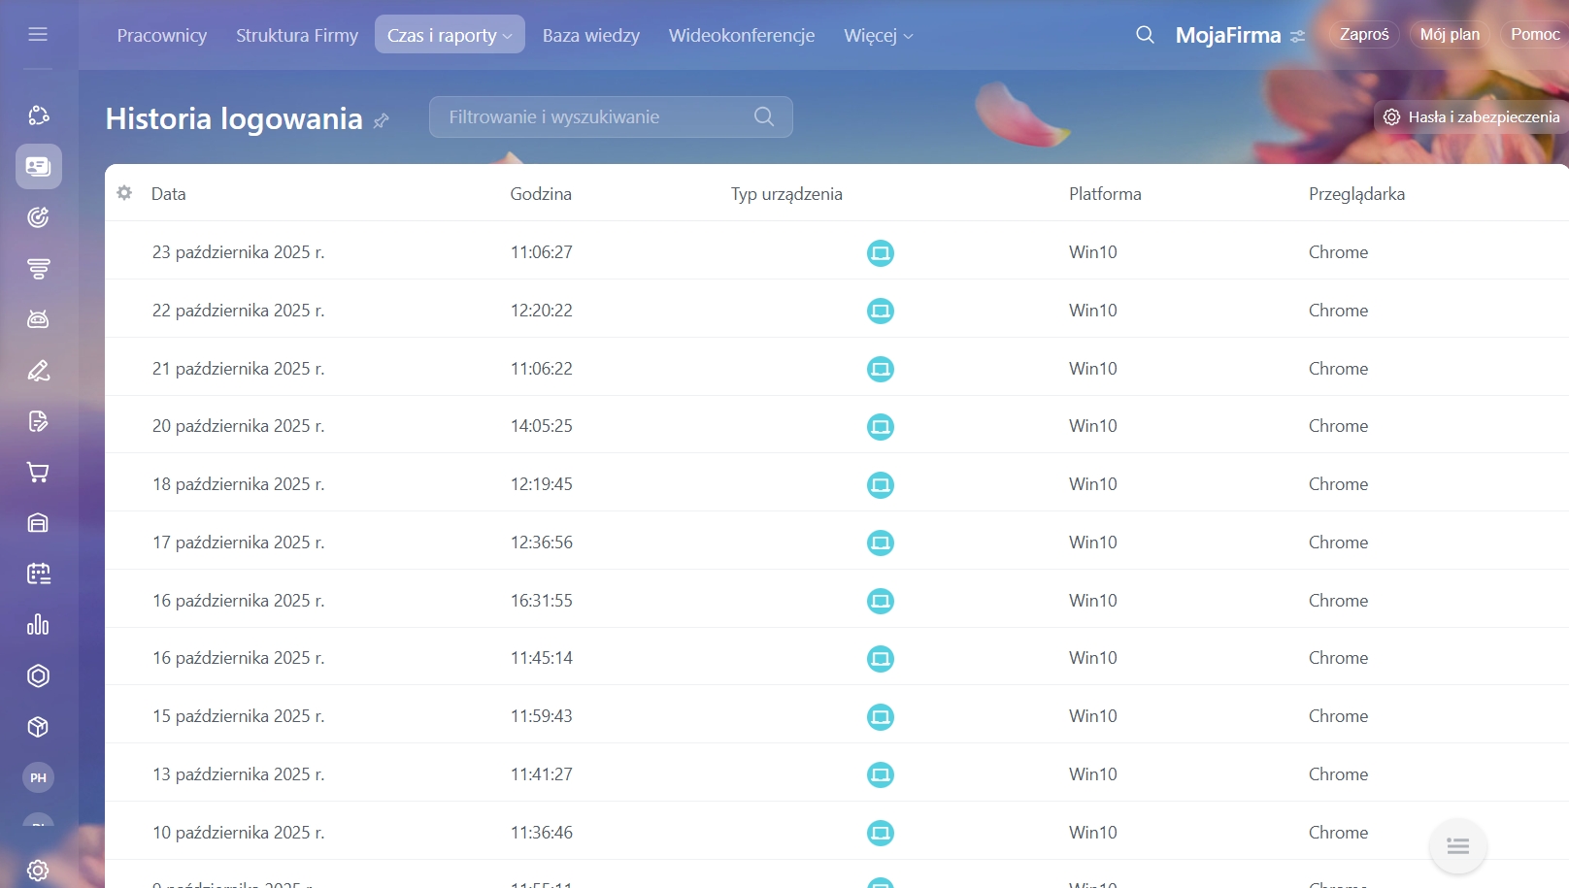The image size is (1569, 888).
Task: Click the magnifier search icon in top bar
Action: (x=1145, y=35)
